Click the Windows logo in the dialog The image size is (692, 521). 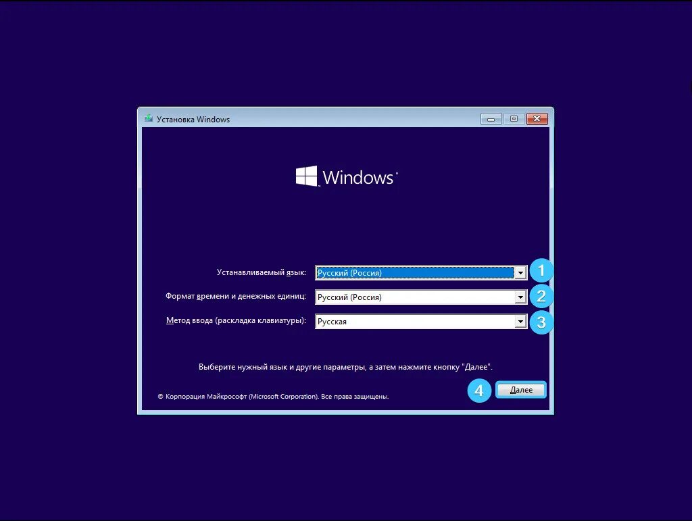coord(347,176)
